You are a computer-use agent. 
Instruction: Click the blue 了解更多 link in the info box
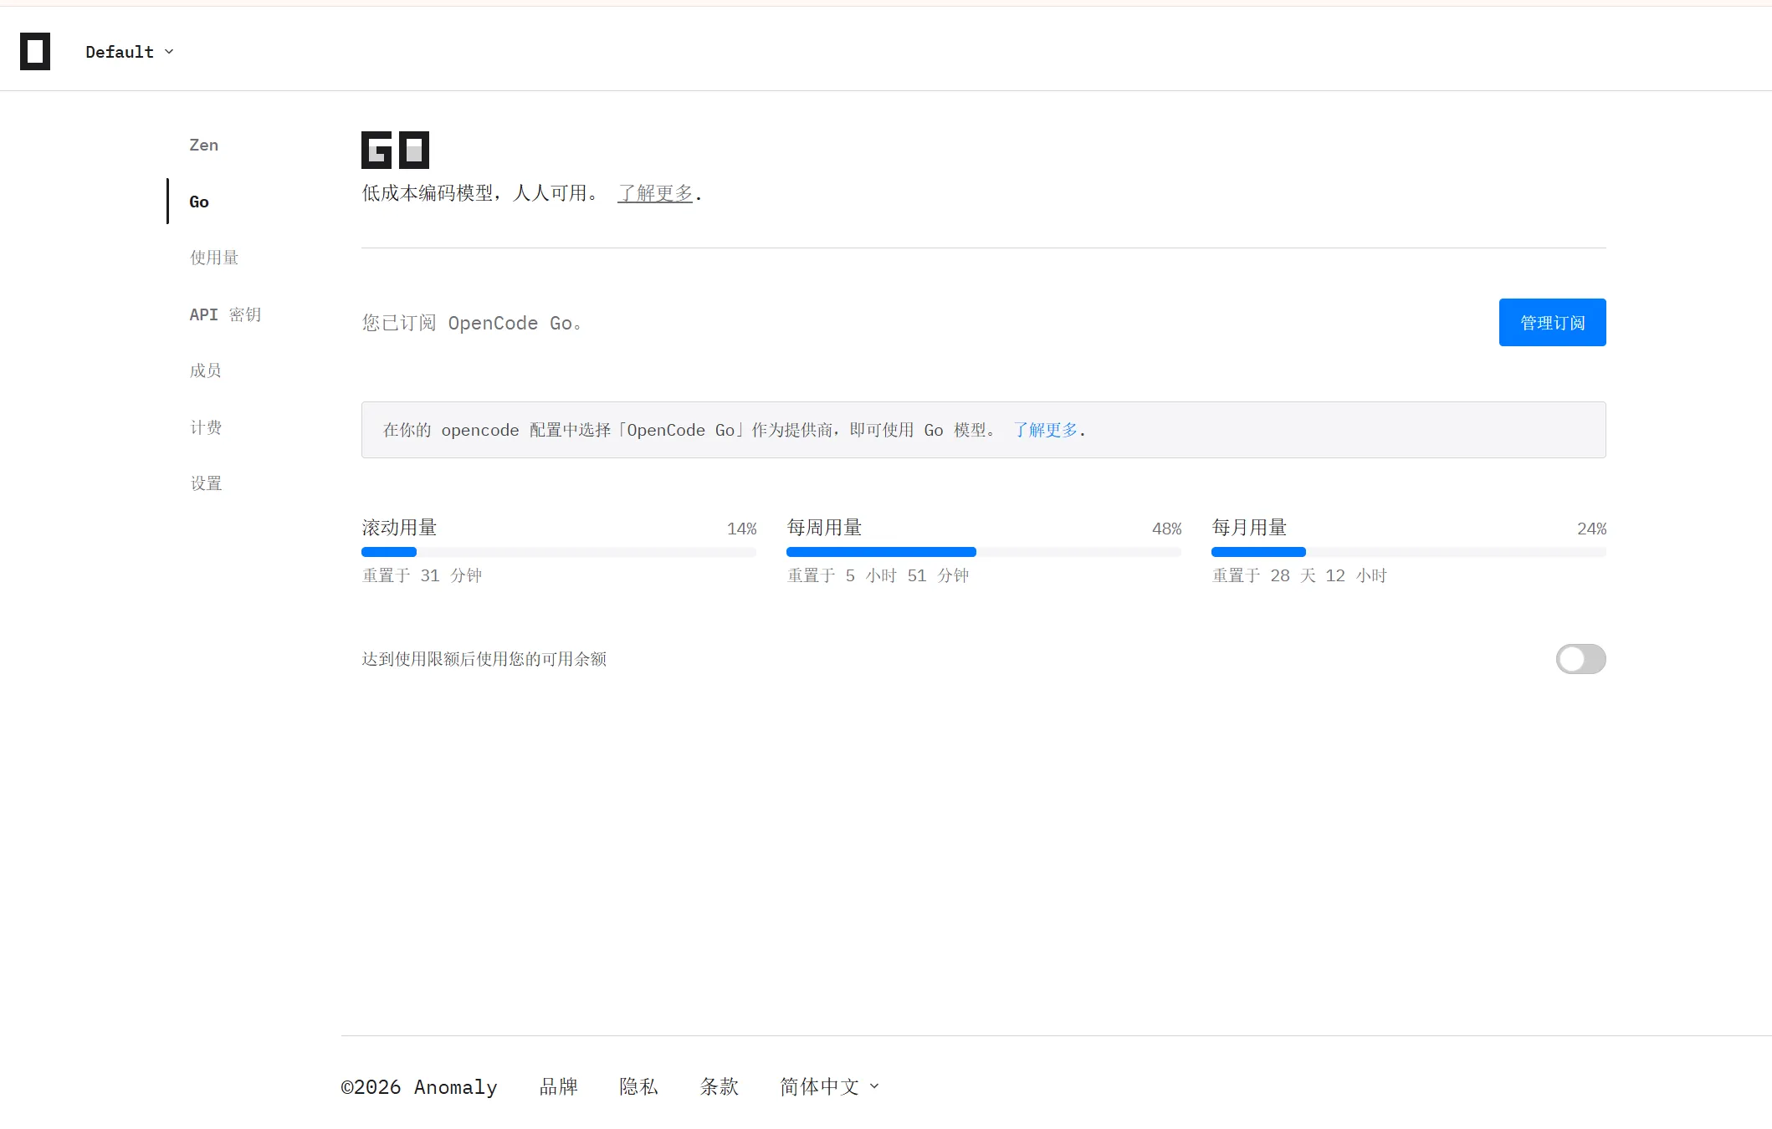point(1046,430)
